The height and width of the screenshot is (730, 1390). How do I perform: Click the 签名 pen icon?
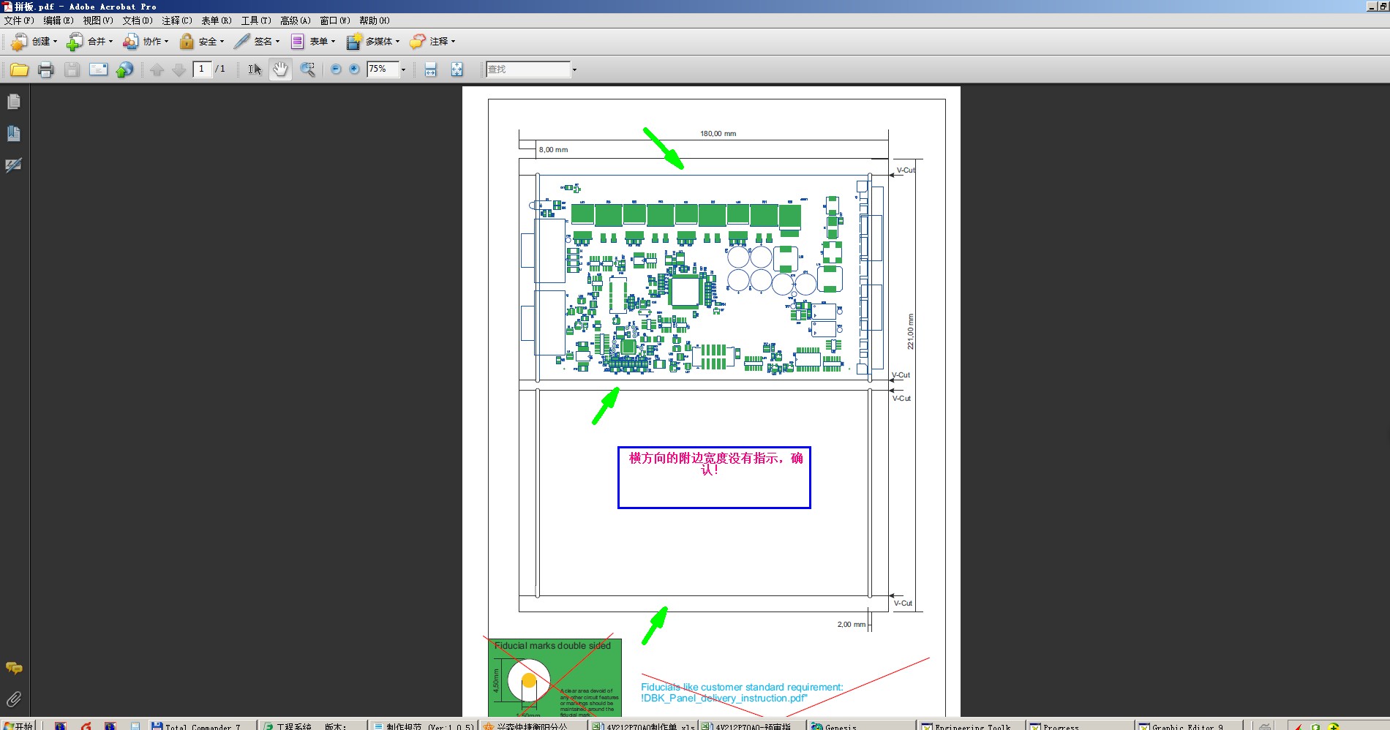click(x=241, y=42)
